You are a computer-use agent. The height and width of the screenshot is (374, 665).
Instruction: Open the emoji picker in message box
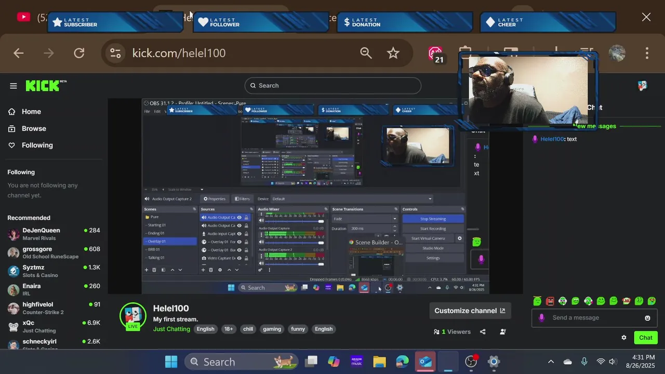pyautogui.click(x=647, y=318)
